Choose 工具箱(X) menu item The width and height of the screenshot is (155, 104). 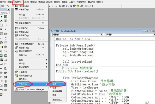31,72
